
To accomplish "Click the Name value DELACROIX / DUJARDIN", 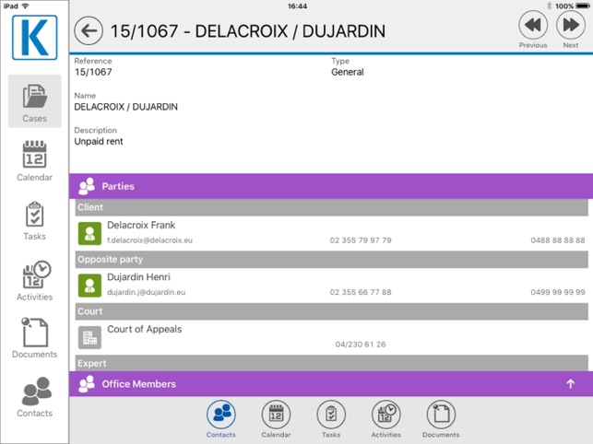I will click(126, 107).
